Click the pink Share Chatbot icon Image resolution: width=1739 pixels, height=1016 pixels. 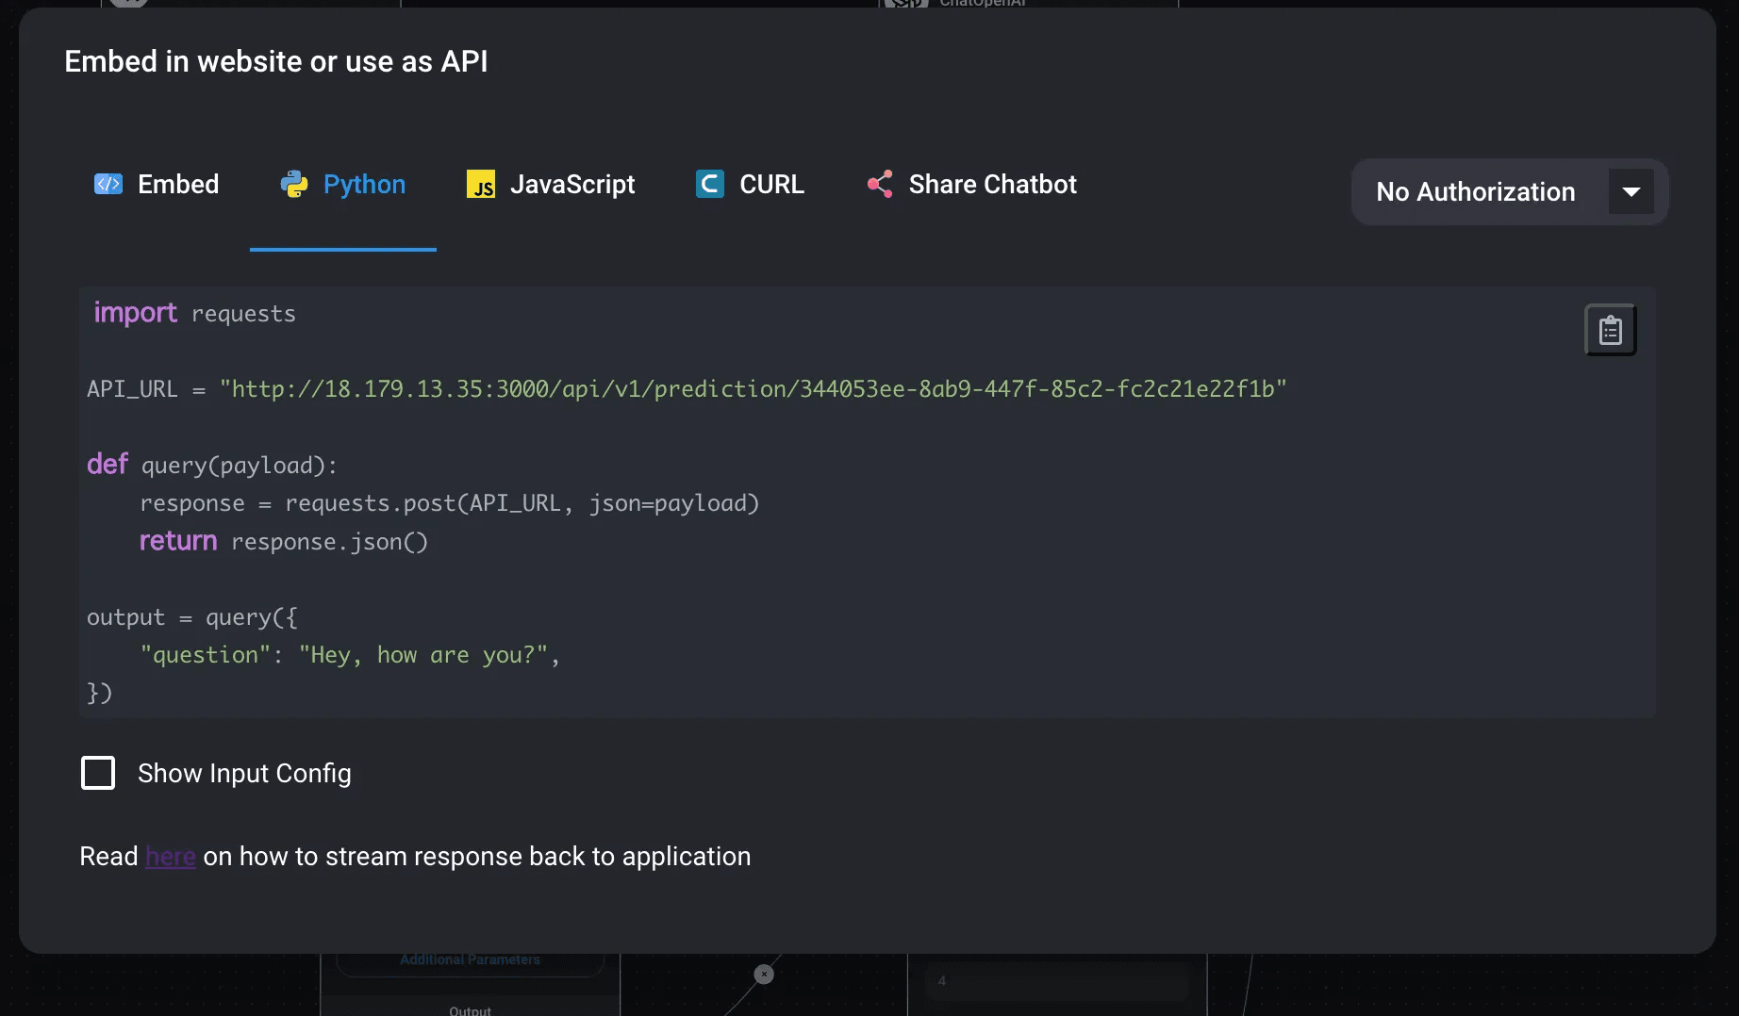pyautogui.click(x=880, y=184)
